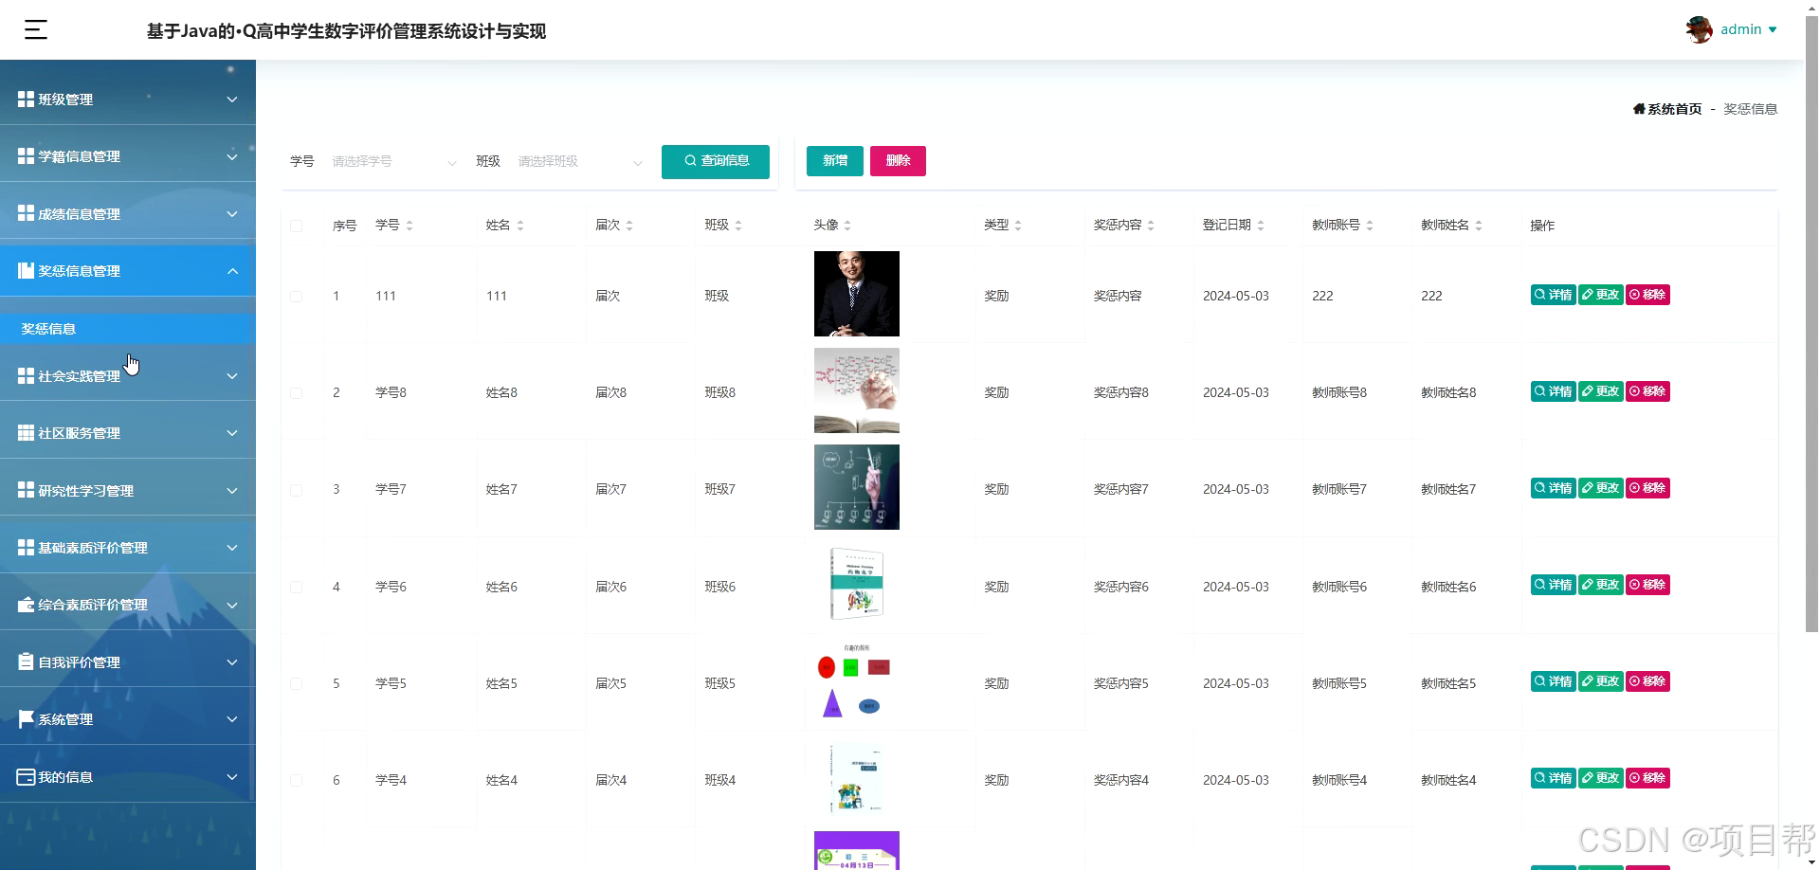
Task: Sort by 学号 column arrows
Action: [409, 226]
